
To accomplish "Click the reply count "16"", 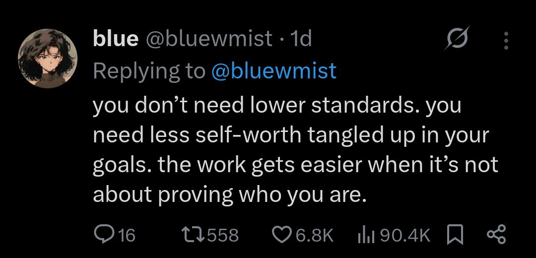I will (x=127, y=234).
